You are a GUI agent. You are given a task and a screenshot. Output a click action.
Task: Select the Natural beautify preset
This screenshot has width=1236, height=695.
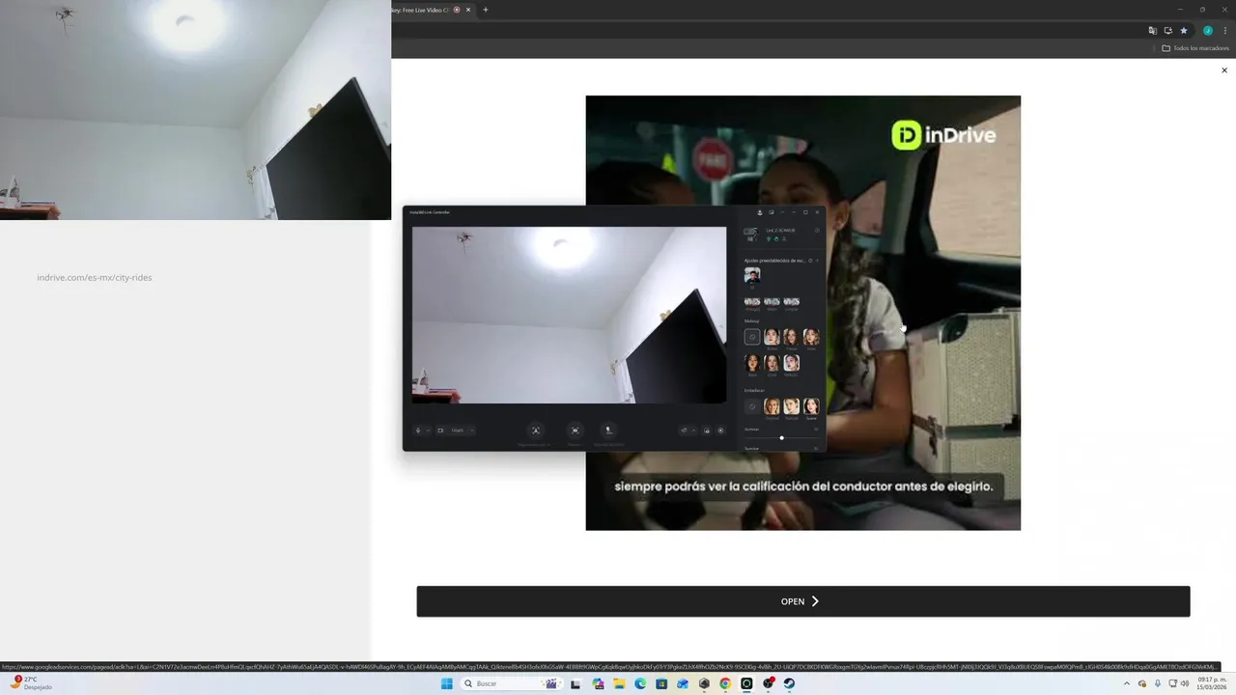click(x=792, y=406)
